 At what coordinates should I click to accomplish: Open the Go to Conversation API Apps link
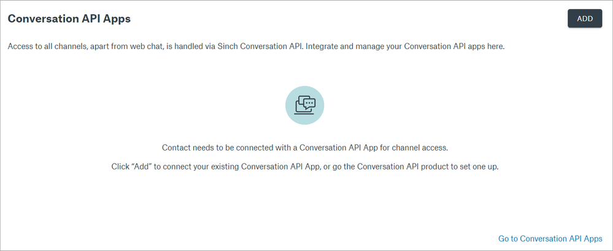tap(550, 238)
